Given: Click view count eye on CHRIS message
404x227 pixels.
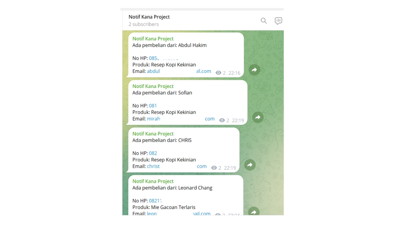Looking at the screenshot, I should [x=214, y=168].
